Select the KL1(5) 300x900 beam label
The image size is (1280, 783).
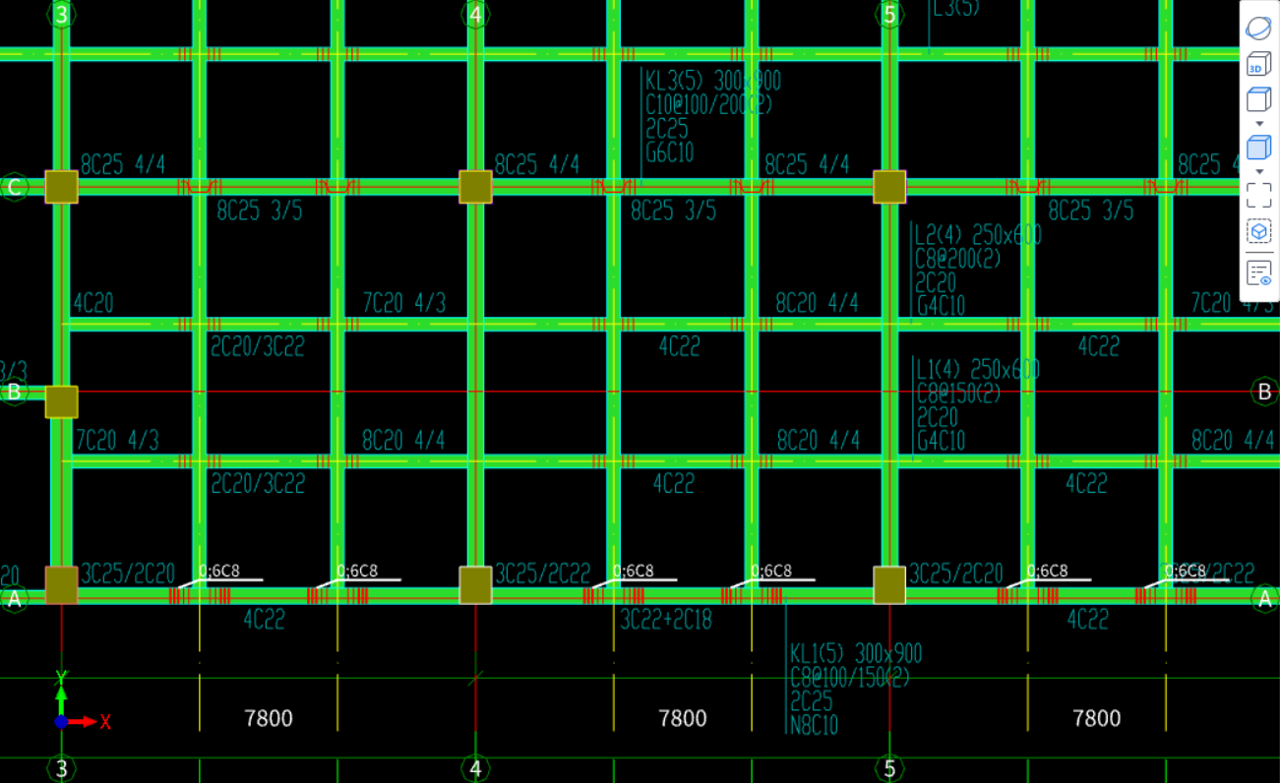pos(856,654)
